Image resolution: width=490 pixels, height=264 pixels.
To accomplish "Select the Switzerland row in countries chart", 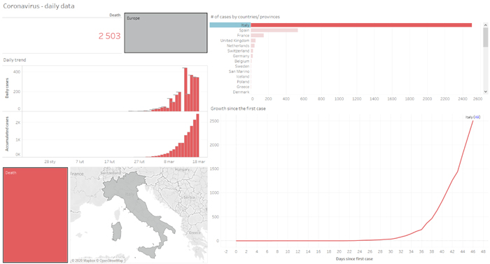I will [238, 50].
